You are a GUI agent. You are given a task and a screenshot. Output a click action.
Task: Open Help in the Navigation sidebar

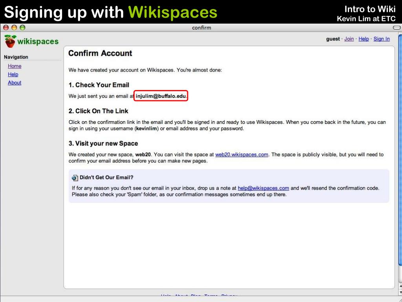[x=13, y=74]
